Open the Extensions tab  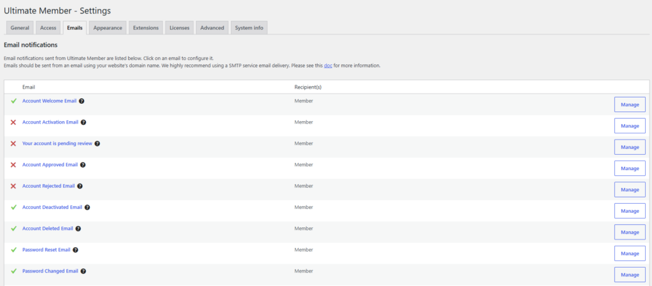click(146, 28)
